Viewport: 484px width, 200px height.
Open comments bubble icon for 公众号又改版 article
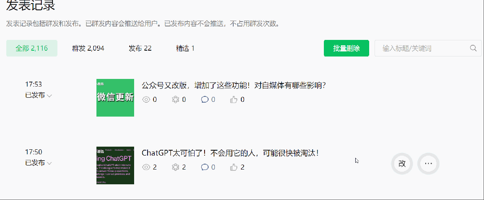205,100
